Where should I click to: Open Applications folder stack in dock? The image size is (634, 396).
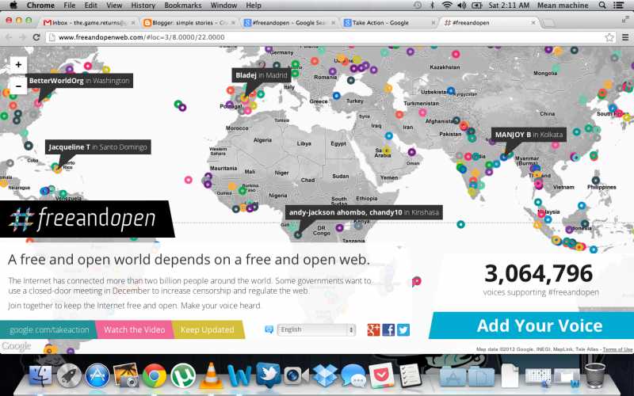click(x=453, y=377)
